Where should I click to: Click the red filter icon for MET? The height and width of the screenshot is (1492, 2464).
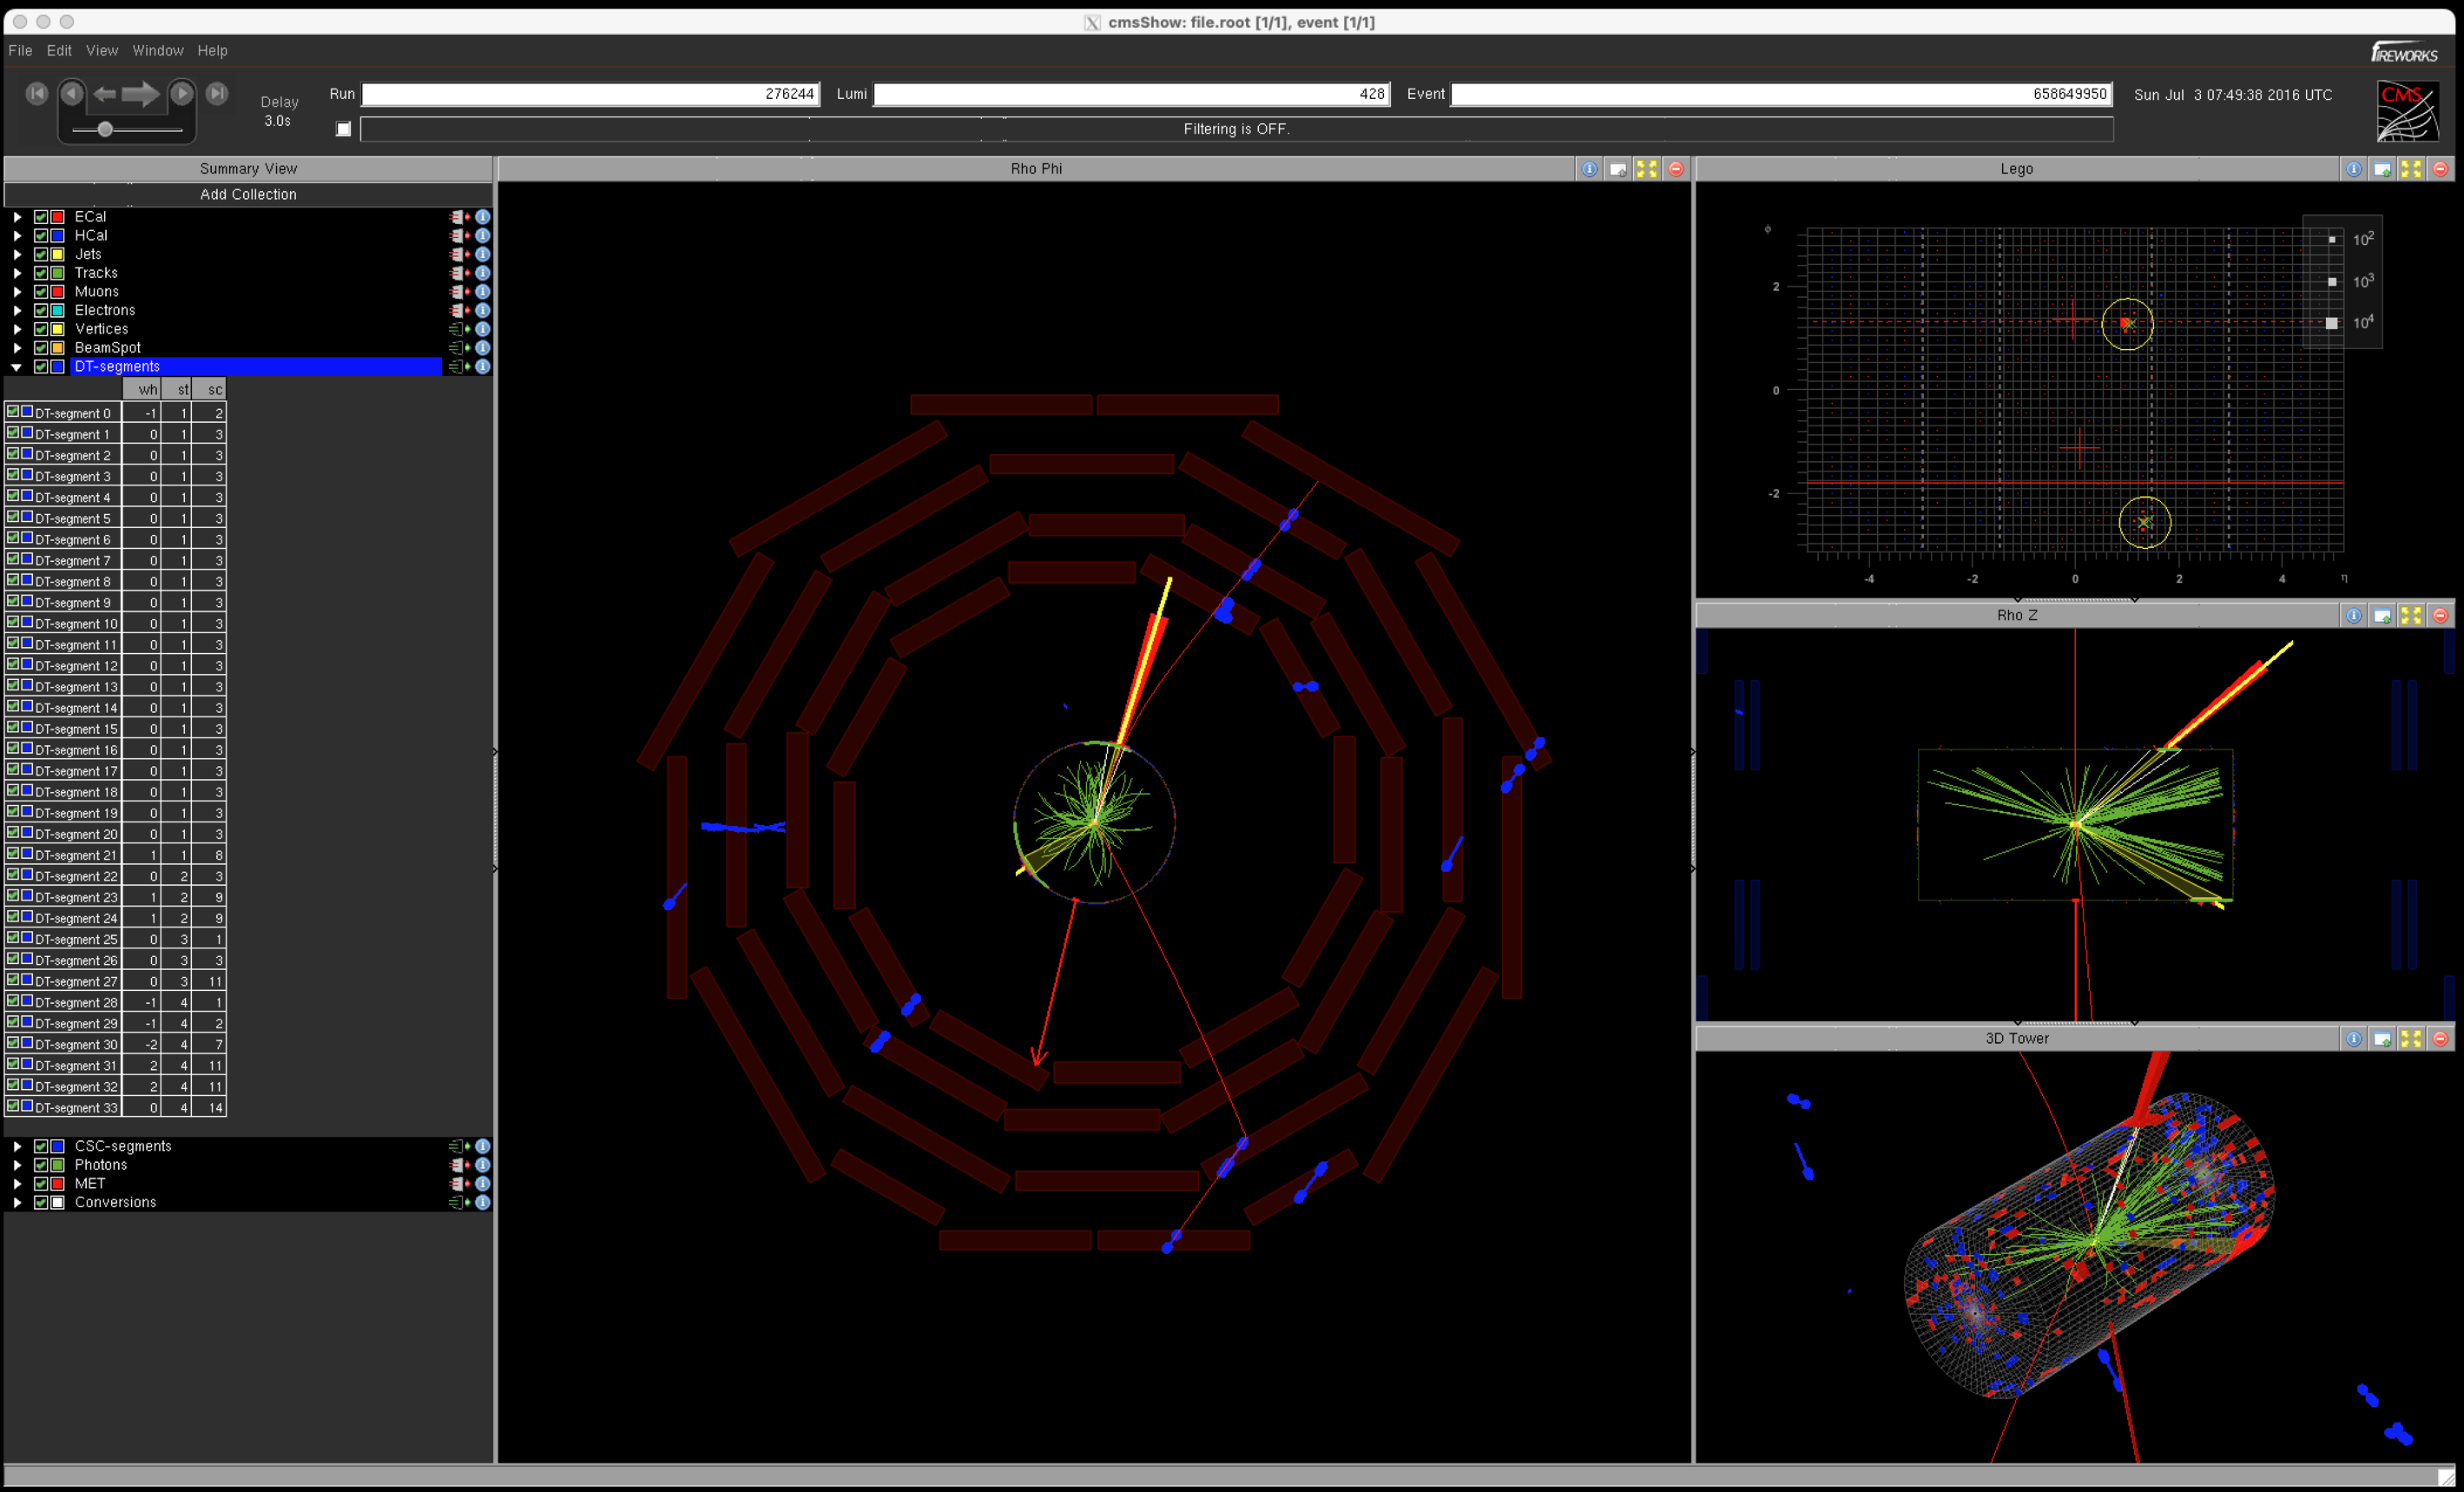459,1184
